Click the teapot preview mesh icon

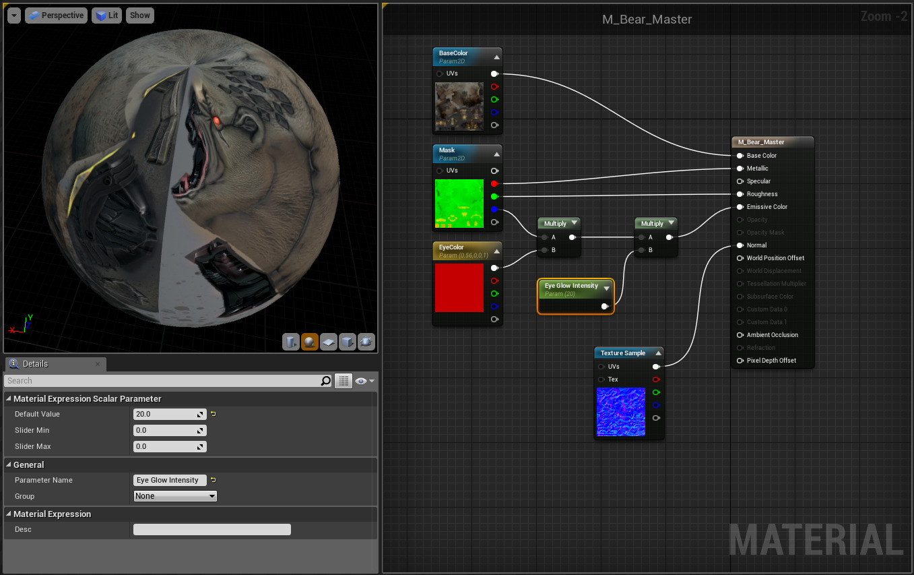366,342
